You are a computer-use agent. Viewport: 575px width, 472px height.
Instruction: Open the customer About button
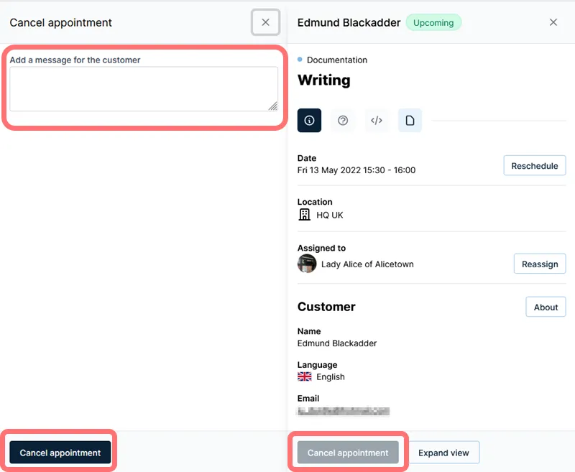pyautogui.click(x=546, y=307)
